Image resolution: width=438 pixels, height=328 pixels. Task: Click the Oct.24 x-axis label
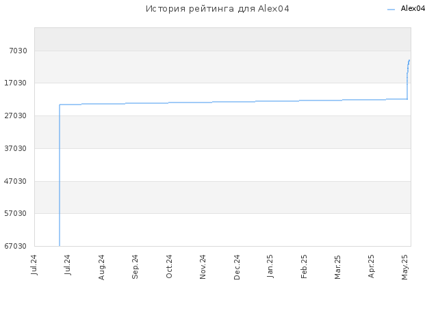pos(169,266)
